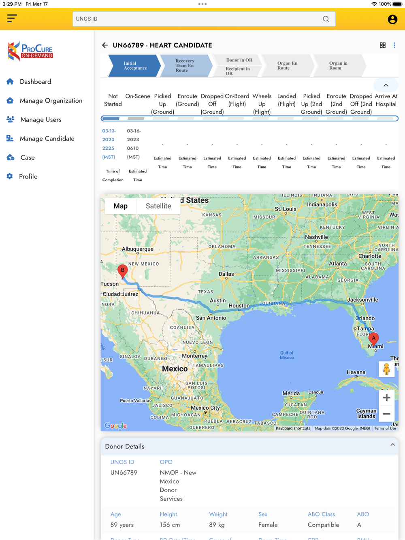This screenshot has height=540, width=405.
Task: Click the Case icon
Action: click(x=11, y=157)
